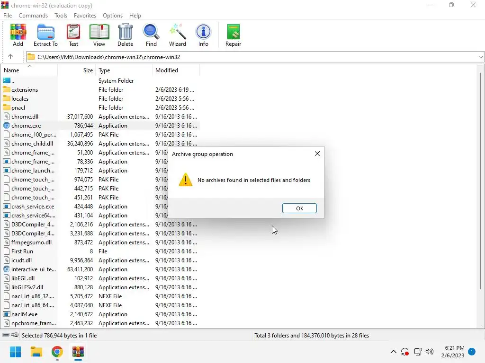Image resolution: width=485 pixels, height=363 pixels.
Task: Open Windows Start menu
Action: click(15, 352)
